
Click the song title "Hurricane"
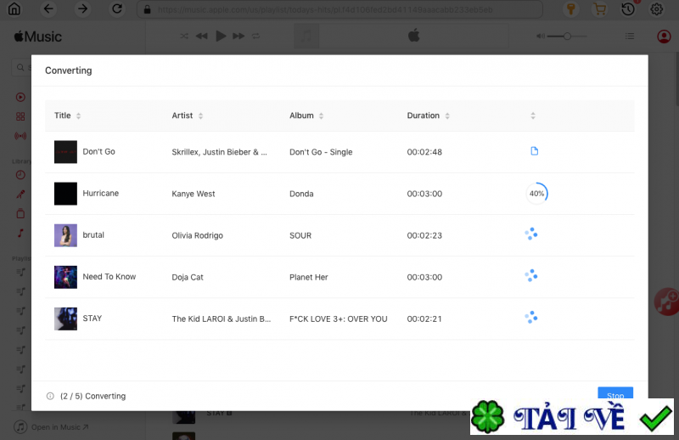coord(100,194)
